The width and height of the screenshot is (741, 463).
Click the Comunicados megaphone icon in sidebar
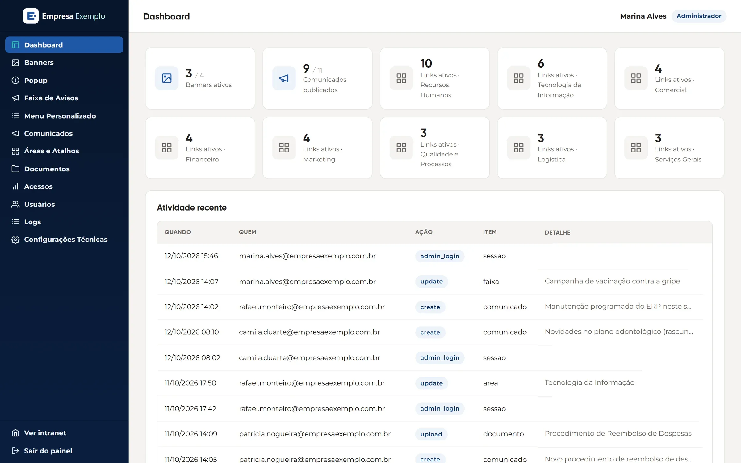pyautogui.click(x=15, y=133)
